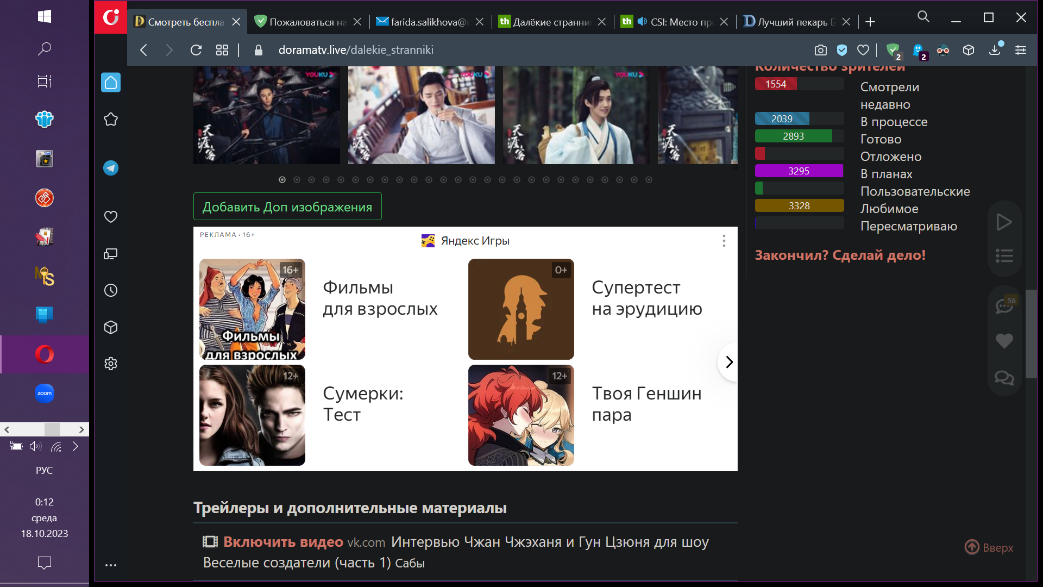
Task: Add page to bookmarks heart in address bar
Action: (x=863, y=50)
